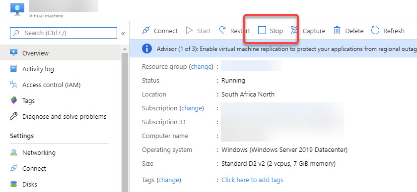Click the Delete toolbar label
The width and height of the screenshot is (417, 192).
pyautogui.click(x=354, y=31)
